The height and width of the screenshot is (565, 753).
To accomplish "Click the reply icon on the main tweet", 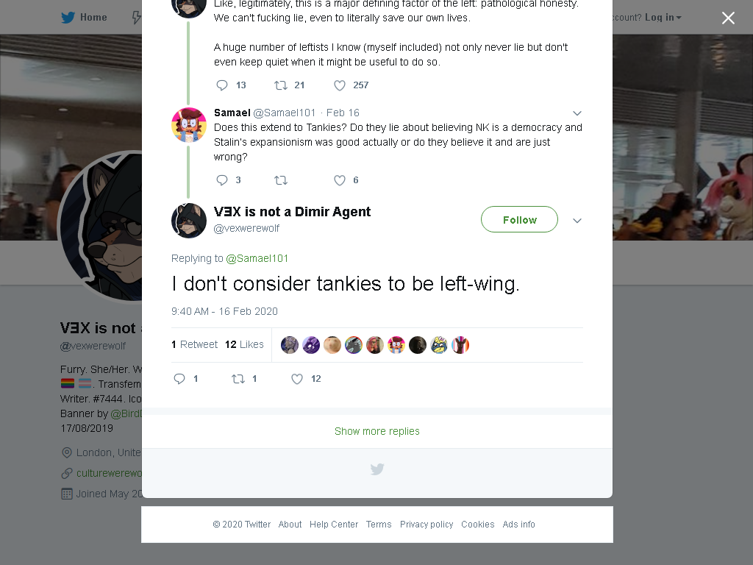I will coord(179,379).
